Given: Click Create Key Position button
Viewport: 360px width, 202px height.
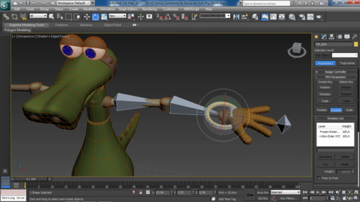Looking at the screenshot, I should pos(325,88).
